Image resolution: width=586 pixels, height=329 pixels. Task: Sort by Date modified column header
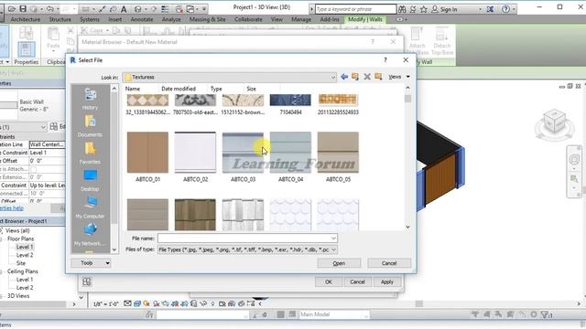[179, 89]
